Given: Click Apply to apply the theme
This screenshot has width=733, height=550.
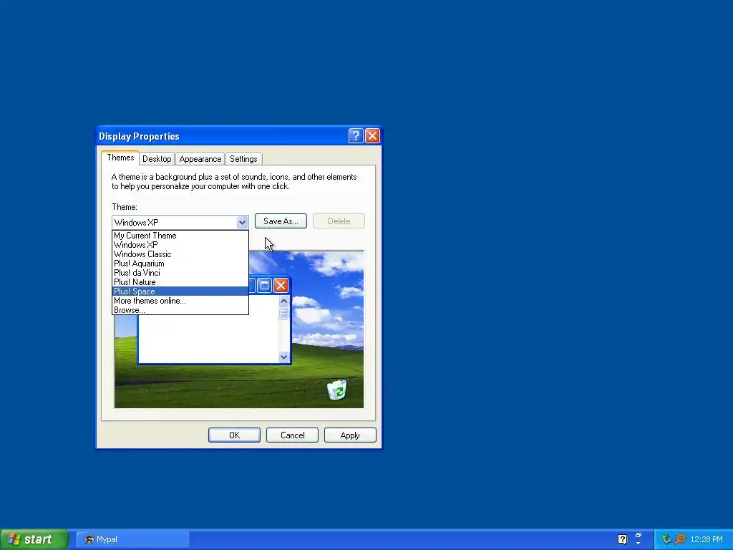Looking at the screenshot, I should [x=350, y=435].
